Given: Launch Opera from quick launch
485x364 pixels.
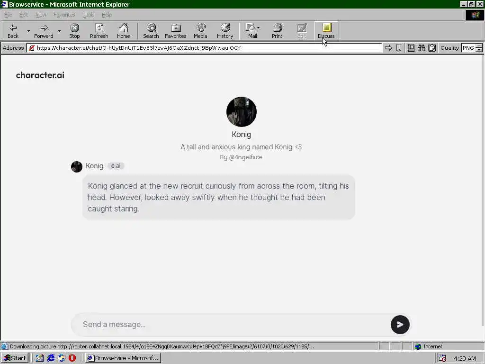Looking at the screenshot, I should point(72,358).
